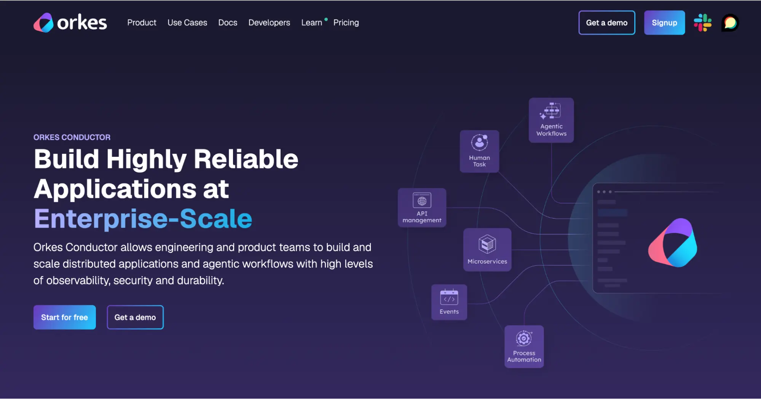Screen dimensions: 761x399
Task: Open the Developers menu
Action: (269, 23)
